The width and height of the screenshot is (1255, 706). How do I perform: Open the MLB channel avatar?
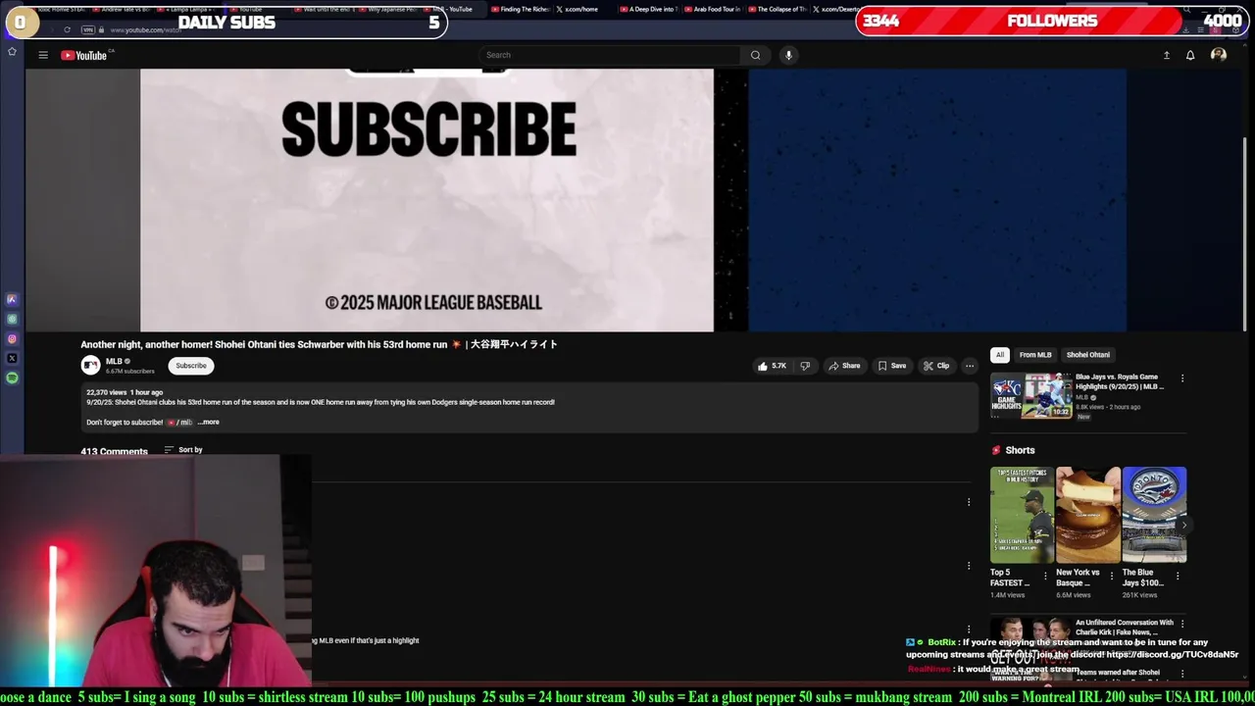coord(90,366)
